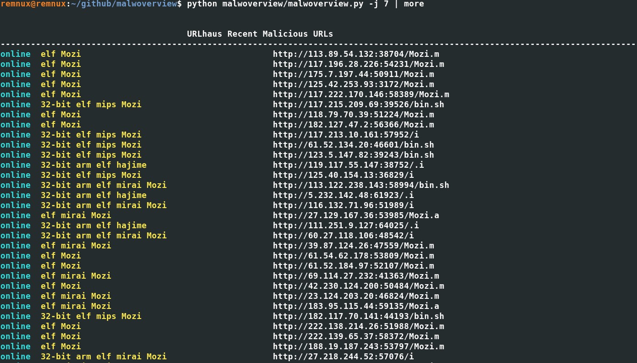The image size is (637, 363).
Task: Click the '32-bit arm elf mirai Mozi' tag for 113.122.238.143
Action: (104, 185)
